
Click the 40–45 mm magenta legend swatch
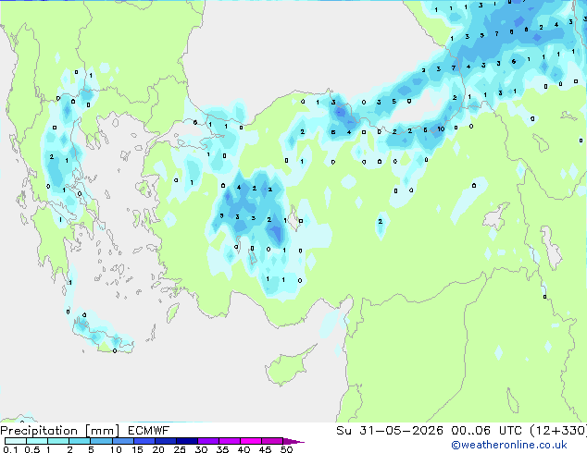(251, 441)
